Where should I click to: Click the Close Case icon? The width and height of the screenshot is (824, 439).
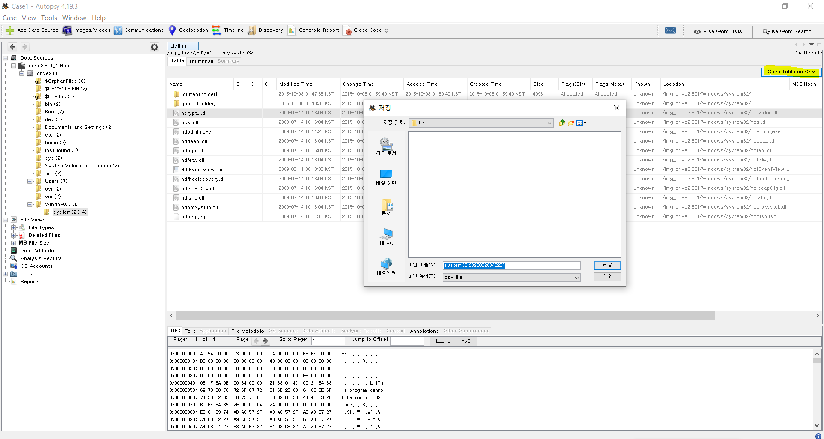coord(348,31)
